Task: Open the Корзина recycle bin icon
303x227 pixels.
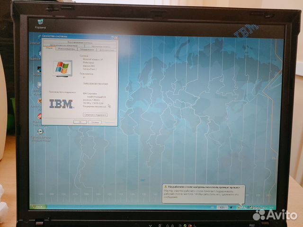Action: [40, 24]
